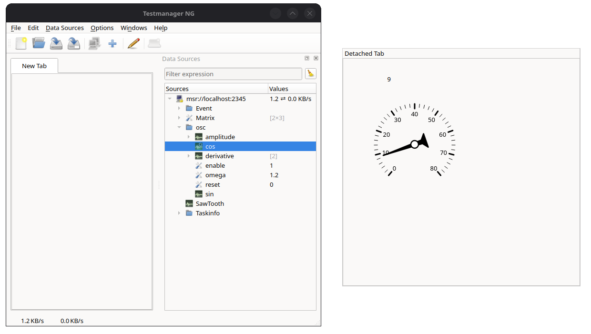
Task: Focus the Filter expression field
Action: click(x=234, y=74)
